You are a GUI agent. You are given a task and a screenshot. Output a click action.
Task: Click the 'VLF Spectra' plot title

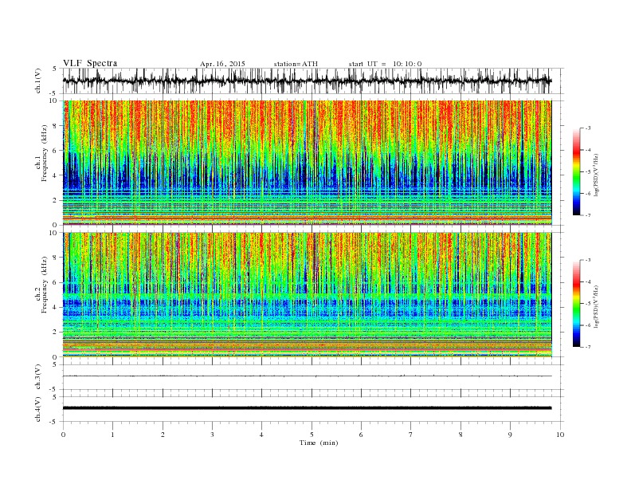pyautogui.click(x=90, y=63)
